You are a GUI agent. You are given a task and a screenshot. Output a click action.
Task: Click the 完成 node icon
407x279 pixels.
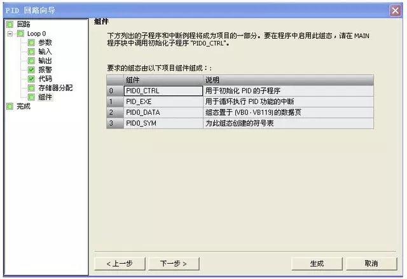pyautogui.click(x=9, y=106)
